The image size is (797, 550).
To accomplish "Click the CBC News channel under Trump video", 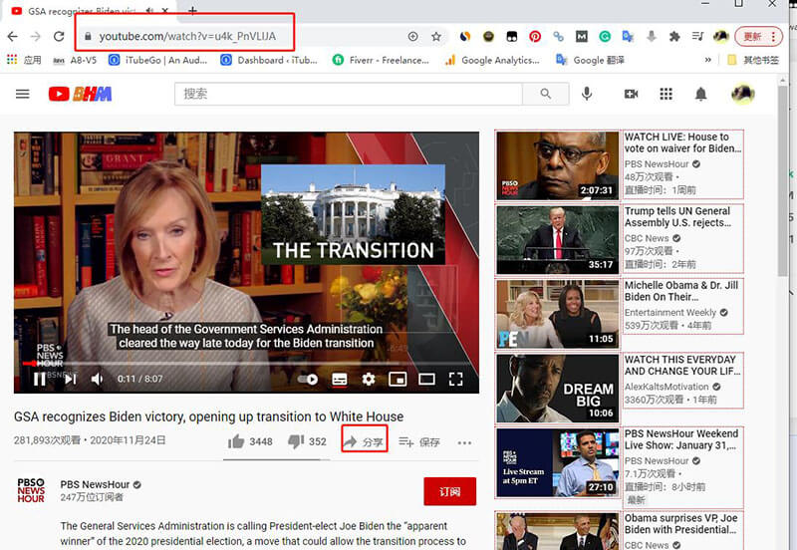I will click(x=647, y=238).
